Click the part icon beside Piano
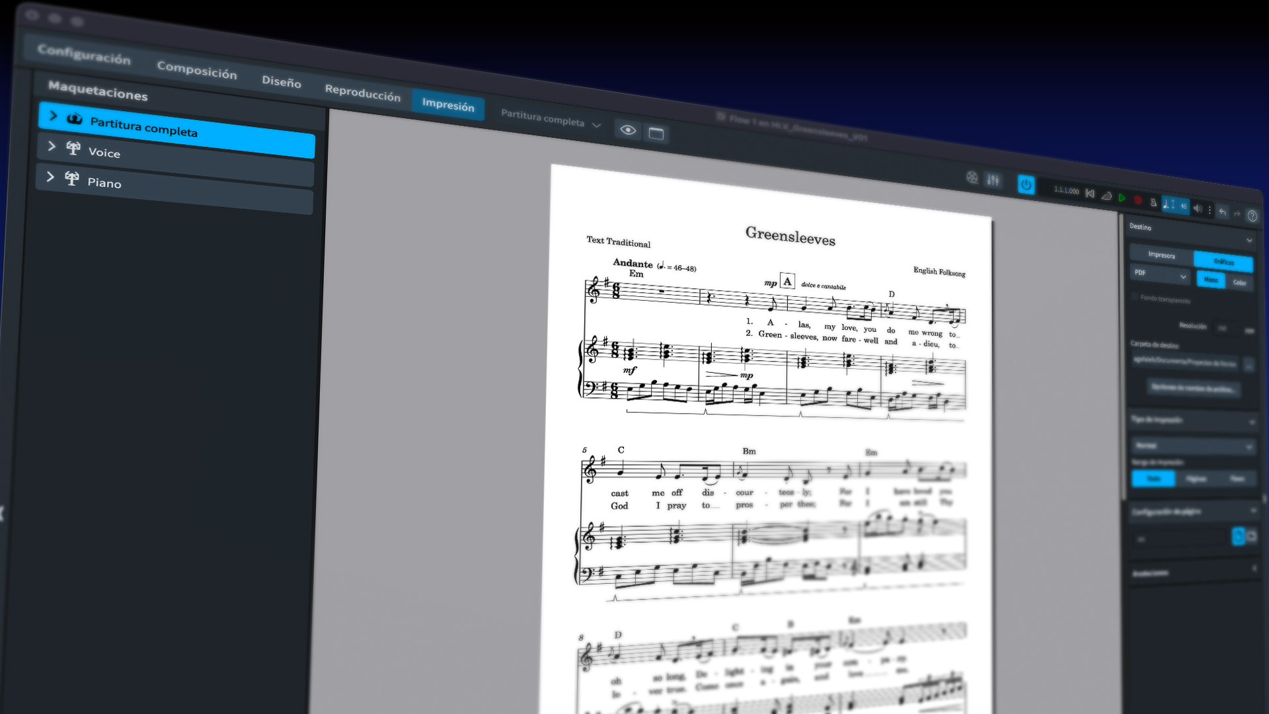Image resolution: width=1269 pixels, height=714 pixels. 72,179
